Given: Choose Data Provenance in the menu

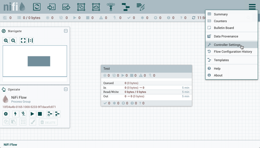Looking at the screenshot, I should click(226, 36).
